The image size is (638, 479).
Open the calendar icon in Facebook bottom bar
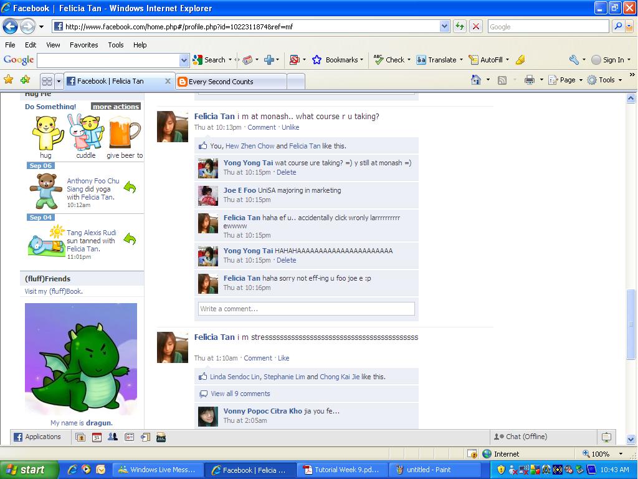coord(97,437)
